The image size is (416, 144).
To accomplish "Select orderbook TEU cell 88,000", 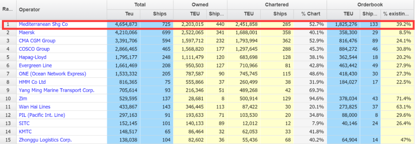I will (344, 115).
